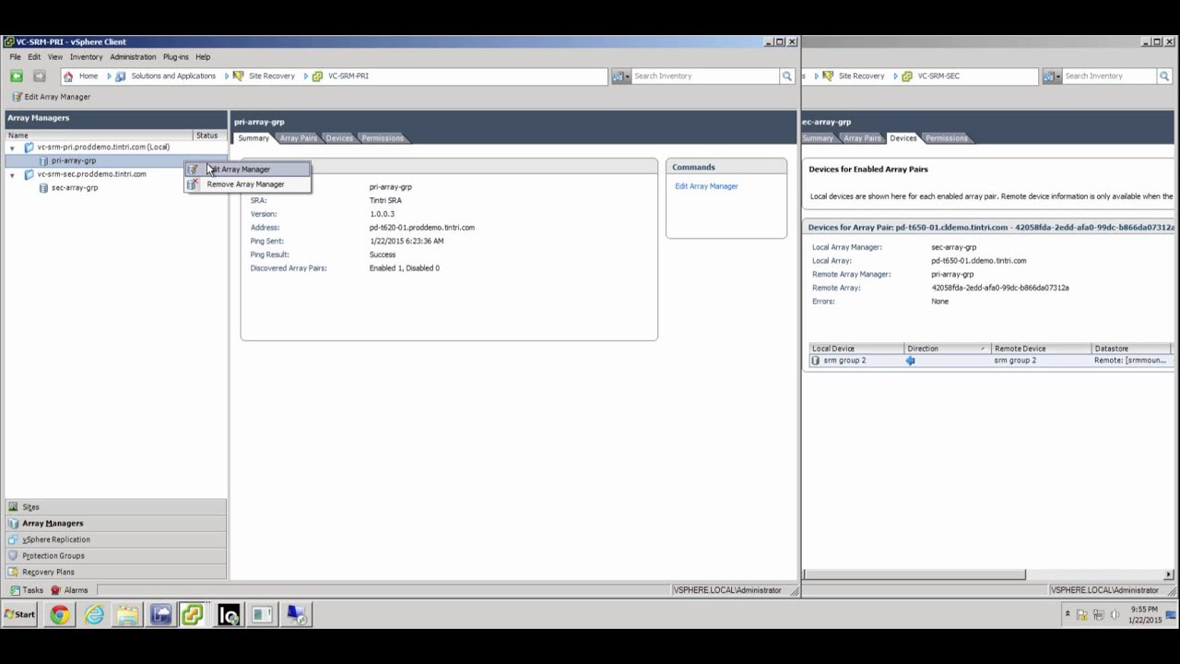The image size is (1180, 664).
Task: Expand the arrow after Home in breadcrumb
Action: (x=109, y=77)
